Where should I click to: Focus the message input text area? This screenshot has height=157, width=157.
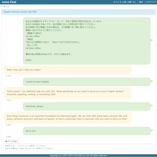(78, 147)
